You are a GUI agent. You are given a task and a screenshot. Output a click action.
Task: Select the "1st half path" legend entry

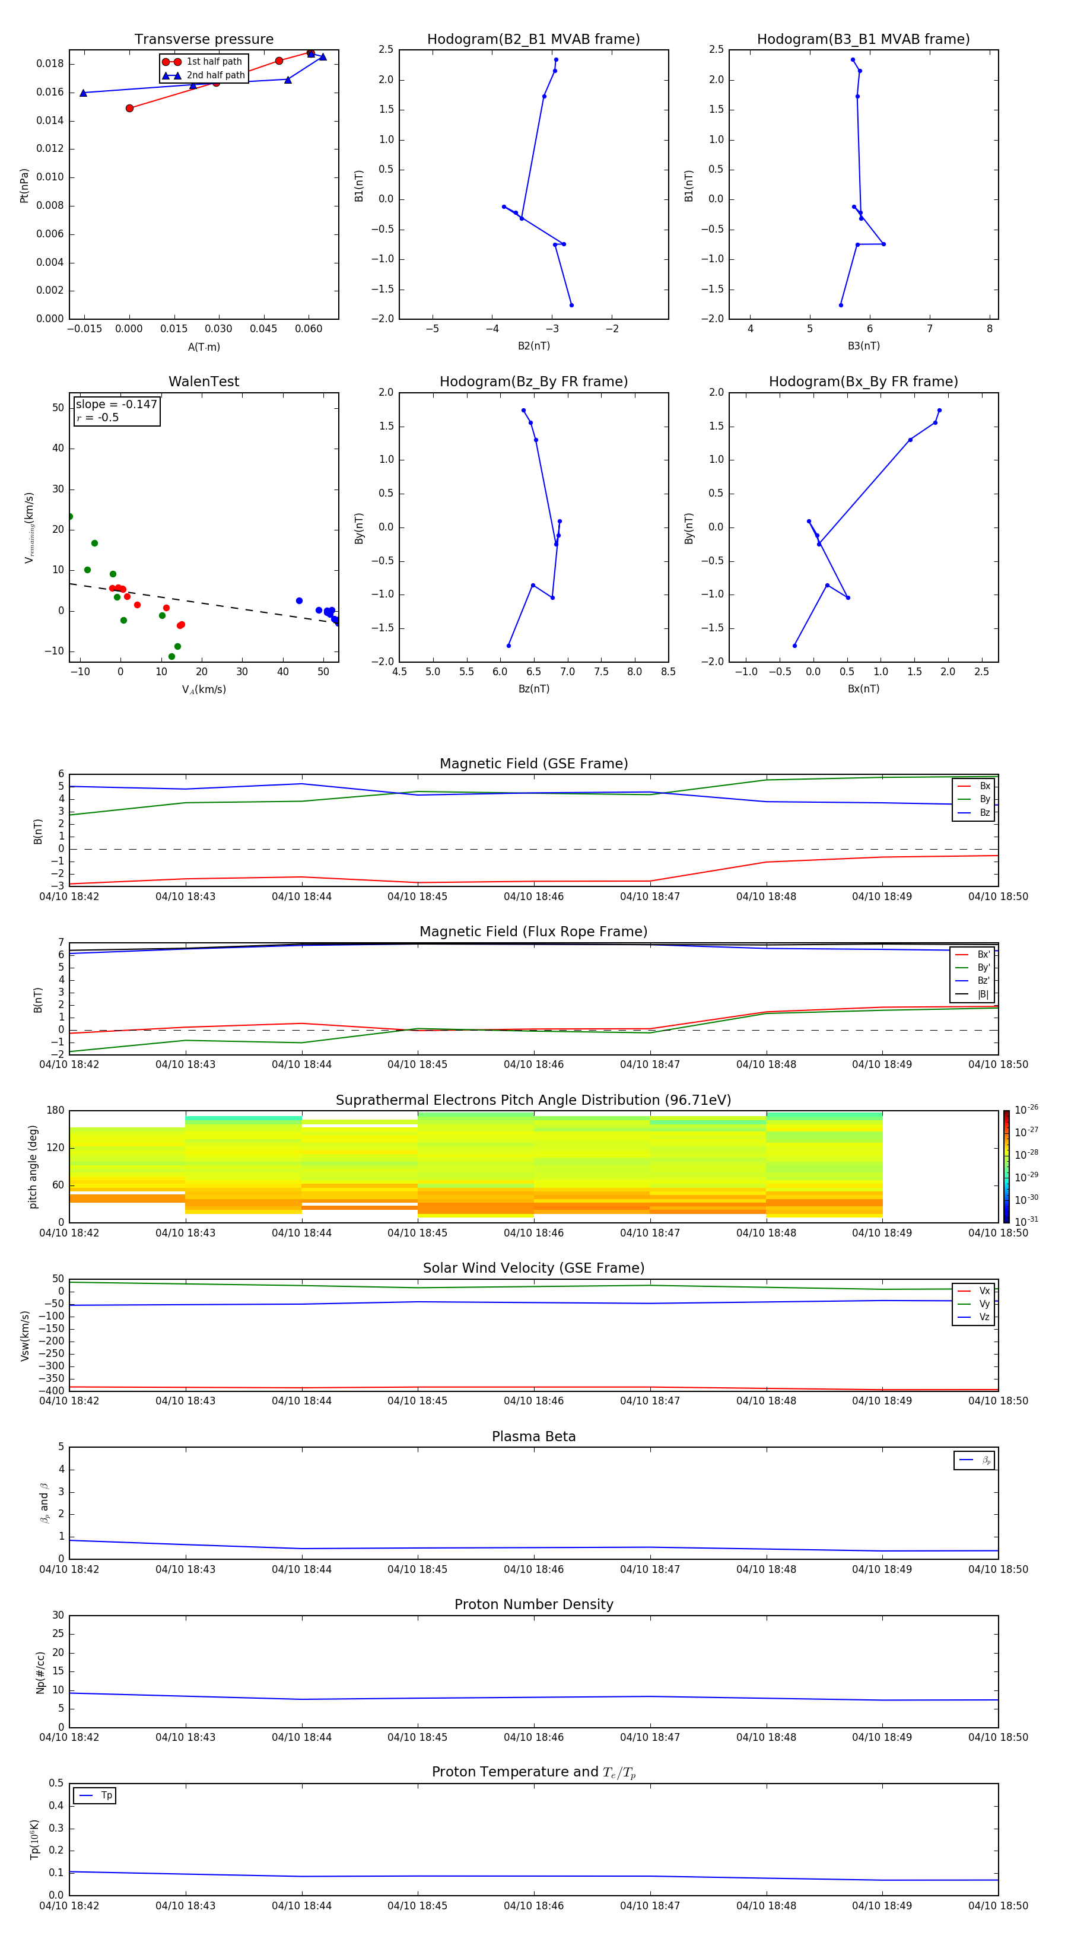pos(203,62)
